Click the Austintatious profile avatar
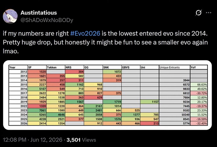Screen dimensions: 217x147 pos(10,16)
